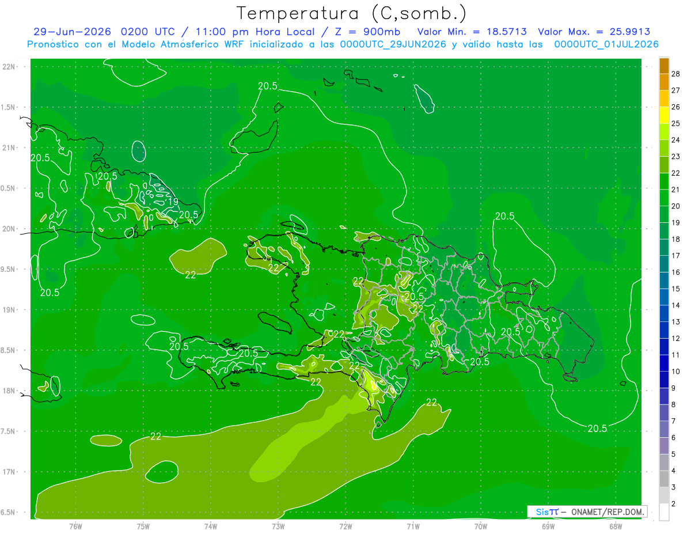Screen dimensions: 691x534
Task: Click the legend value "28"
Action: click(x=676, y=73)
